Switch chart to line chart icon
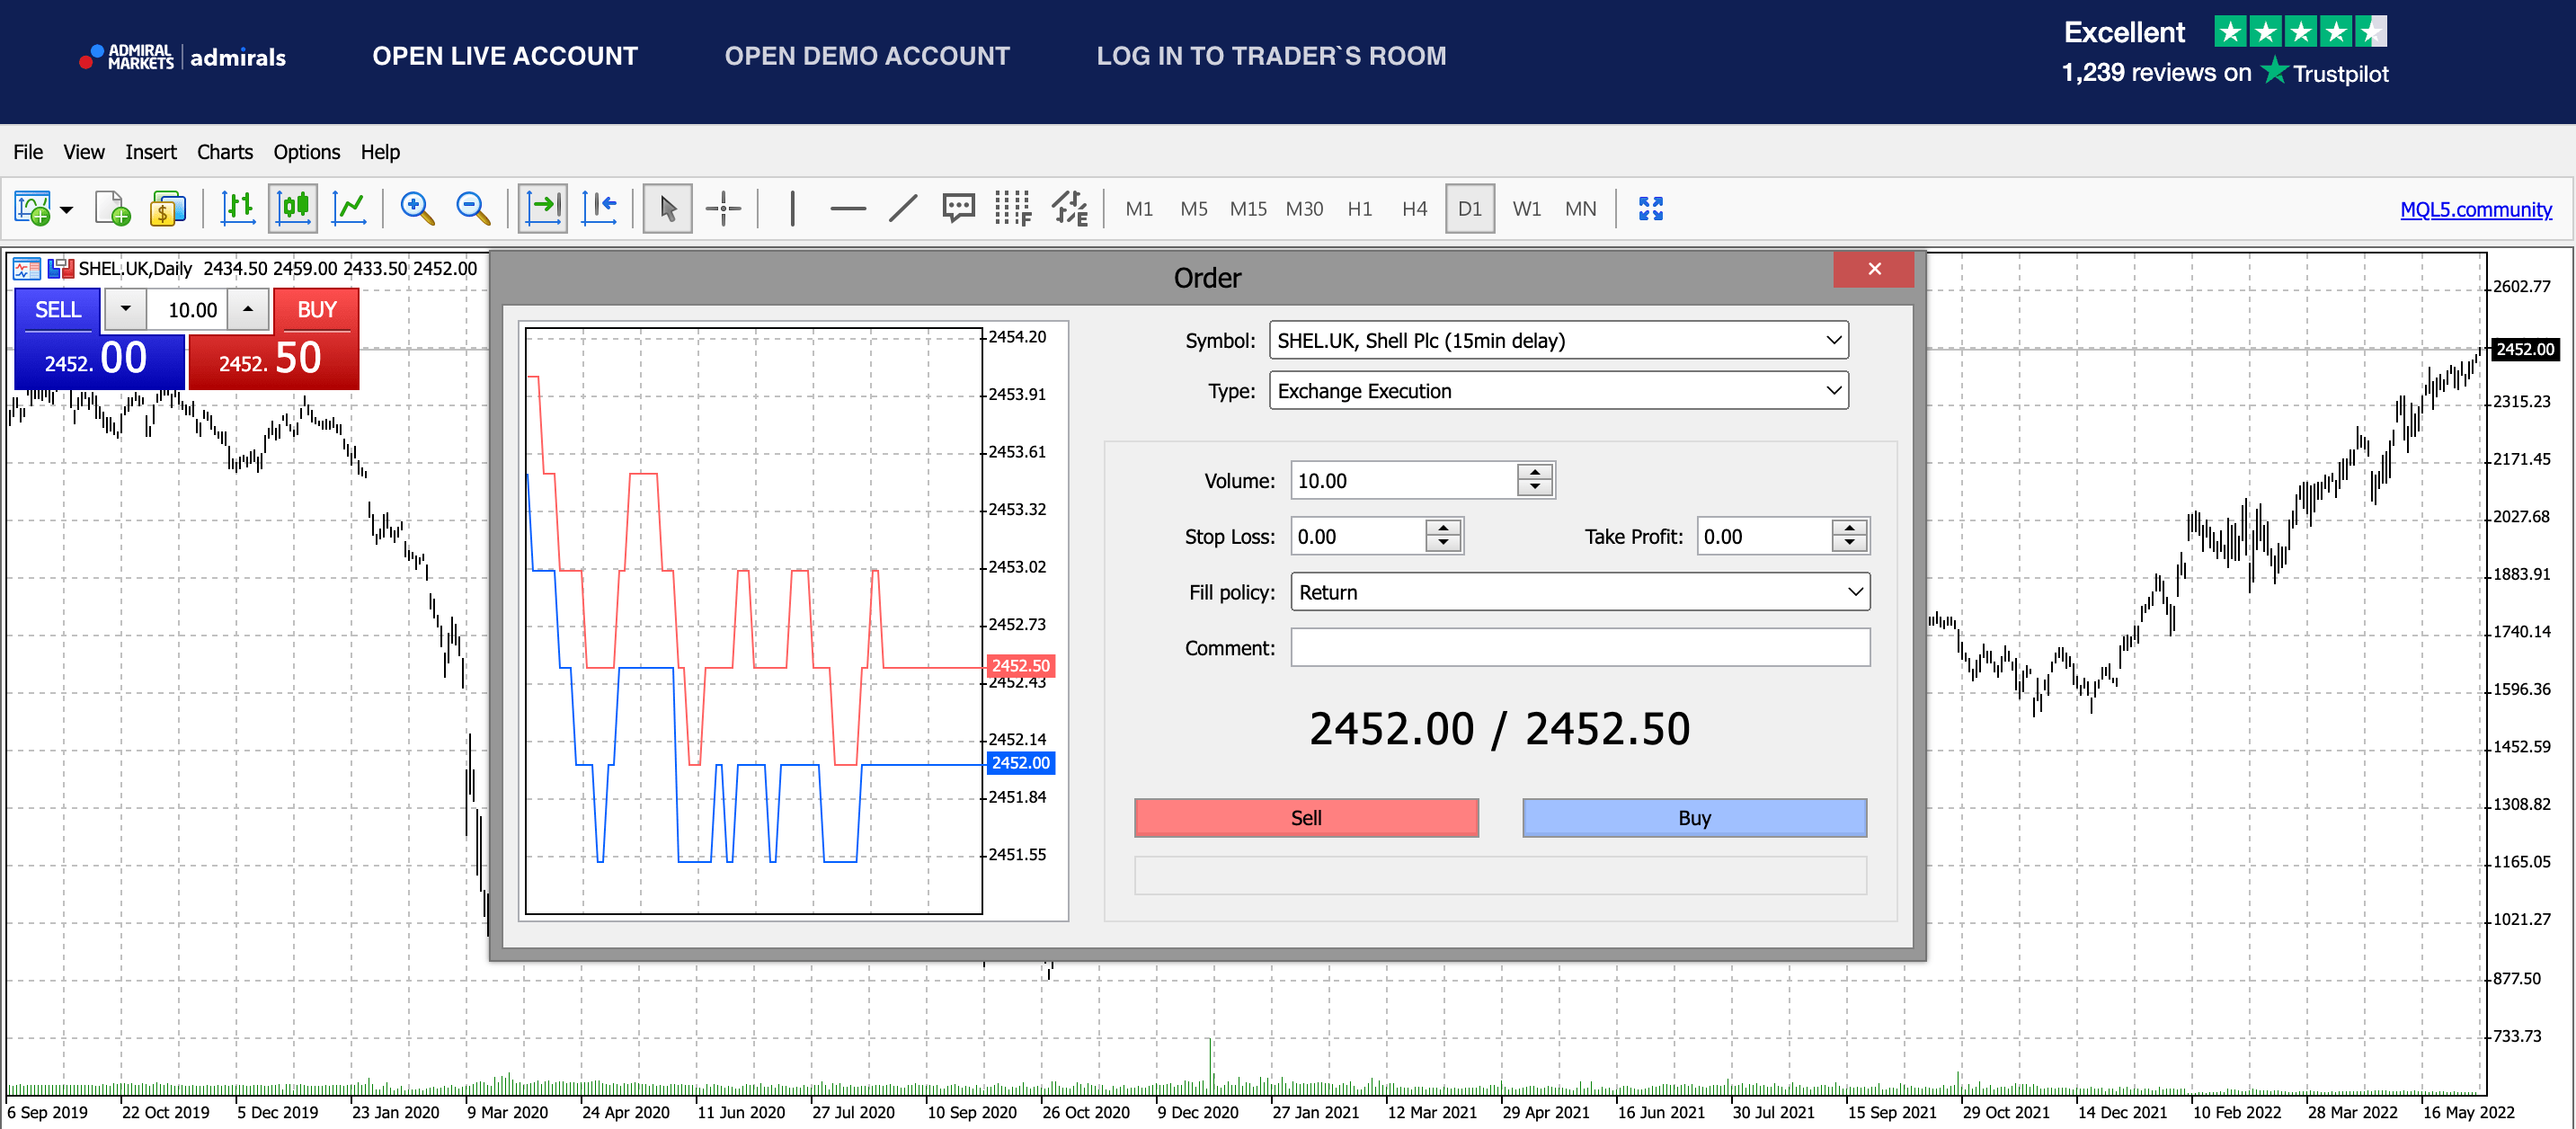The image size is (2576, 1129). point(349,209)
